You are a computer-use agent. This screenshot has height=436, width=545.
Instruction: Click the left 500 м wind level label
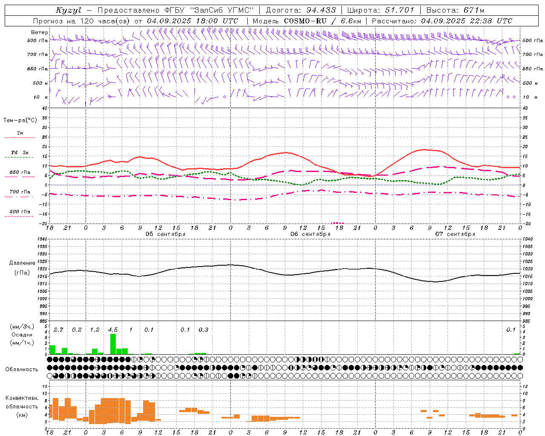pyautogui.click(x=40, y=83)
